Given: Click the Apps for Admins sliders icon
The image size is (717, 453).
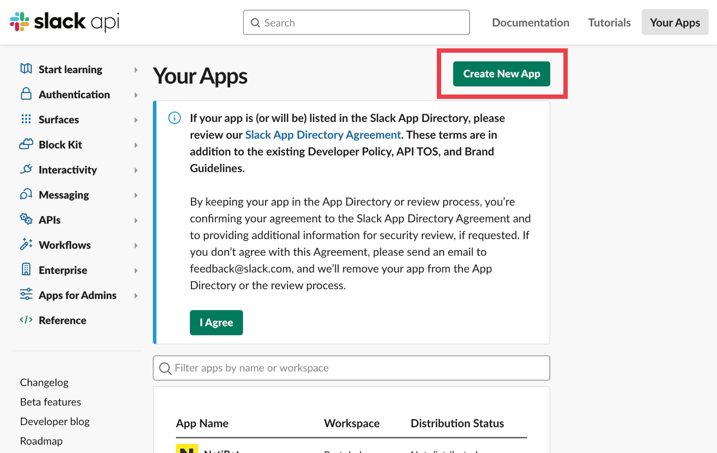Looking at the screenshot, I should (x=26, y=294).
